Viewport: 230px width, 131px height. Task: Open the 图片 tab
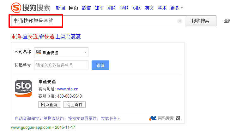tap(112, 8)
